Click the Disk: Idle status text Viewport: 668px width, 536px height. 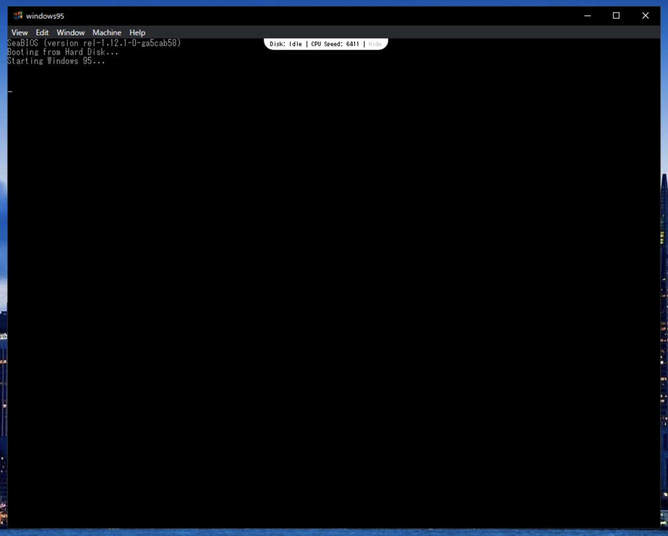286,44
